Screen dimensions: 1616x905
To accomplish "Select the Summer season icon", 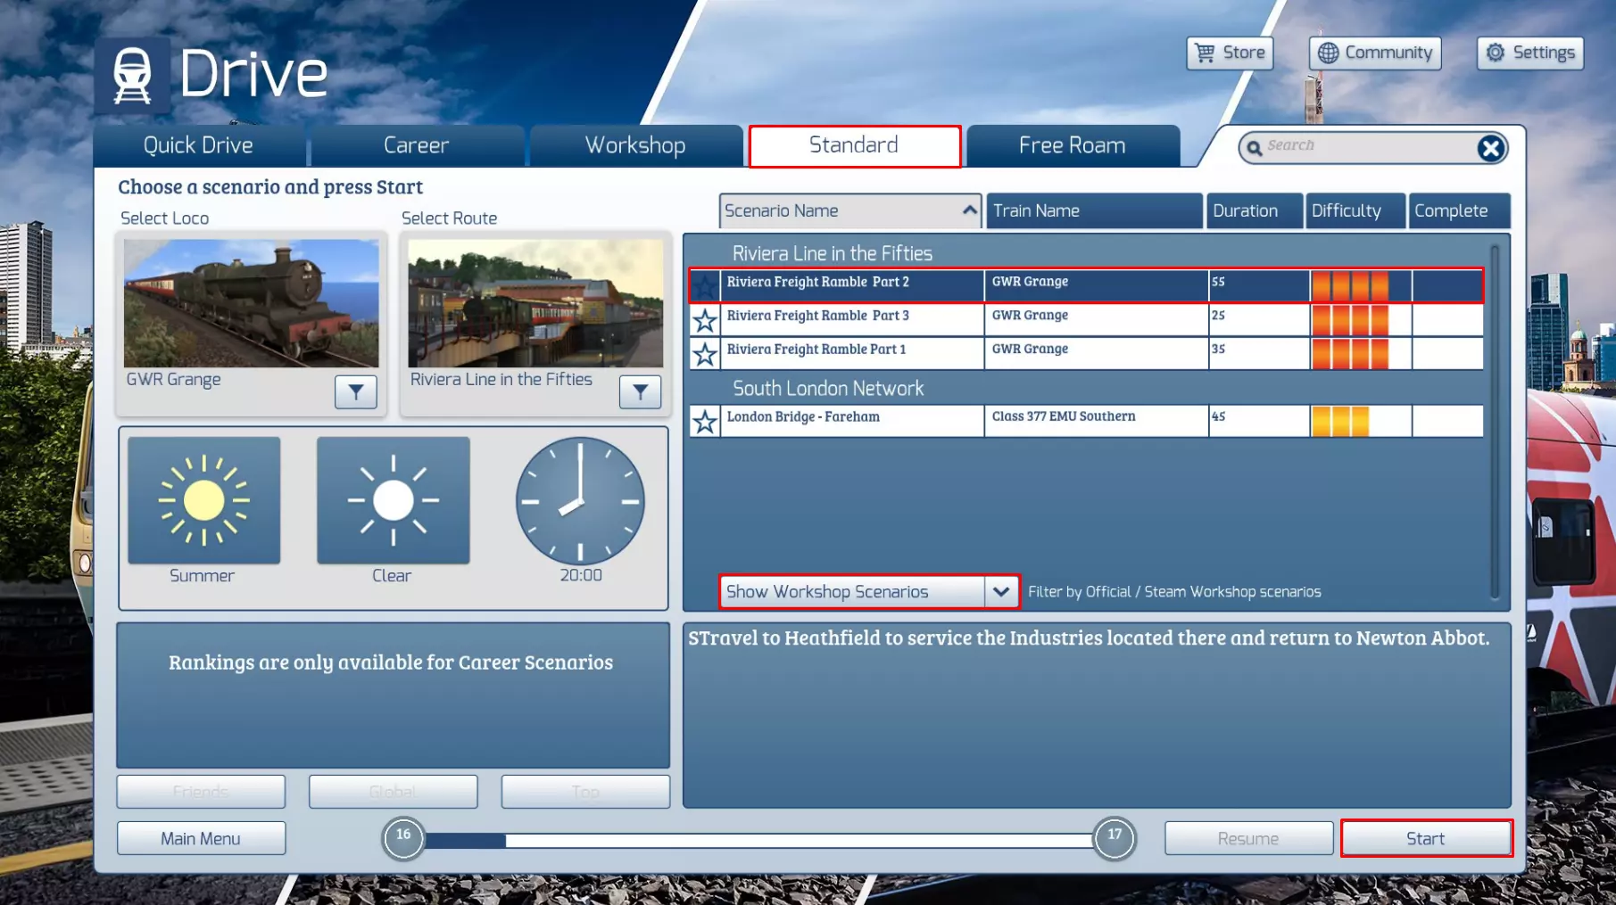I will (x=204, y=500).
